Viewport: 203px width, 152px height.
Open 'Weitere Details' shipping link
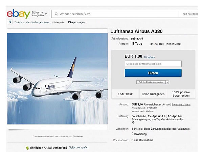coord(182,105)
